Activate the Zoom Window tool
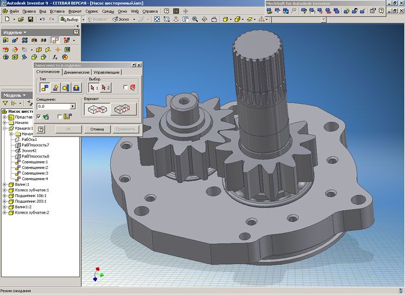 [167, 19]
